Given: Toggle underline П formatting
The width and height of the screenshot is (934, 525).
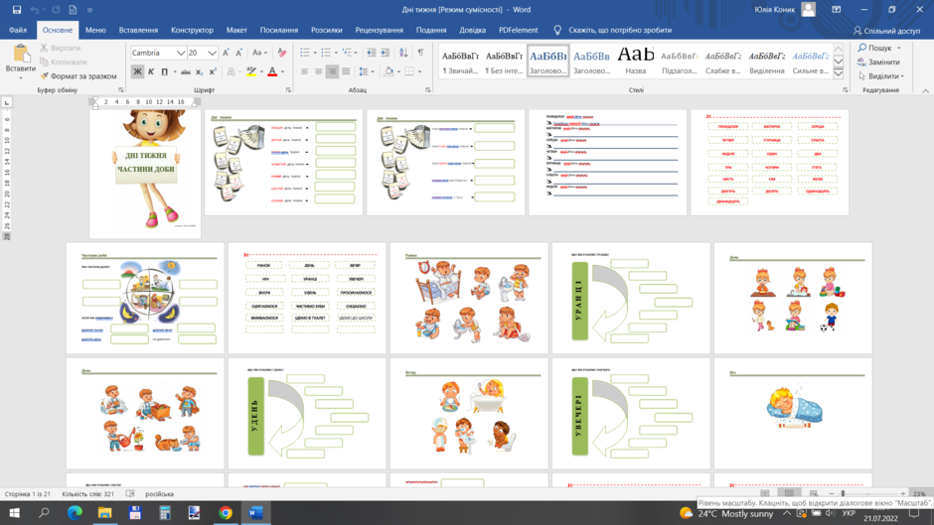Looking at the screenshot, I should coord(164,72).
